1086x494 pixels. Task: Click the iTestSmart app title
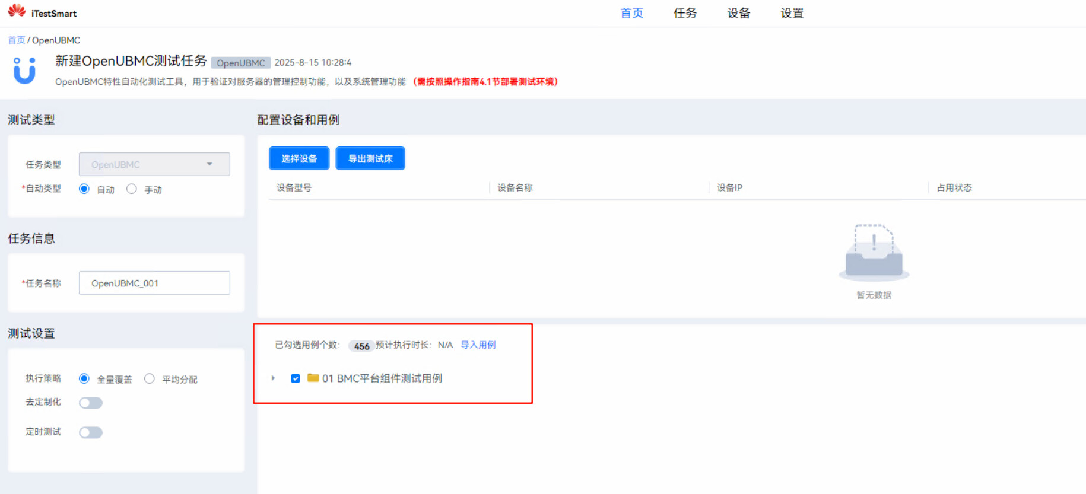(54, 13)
